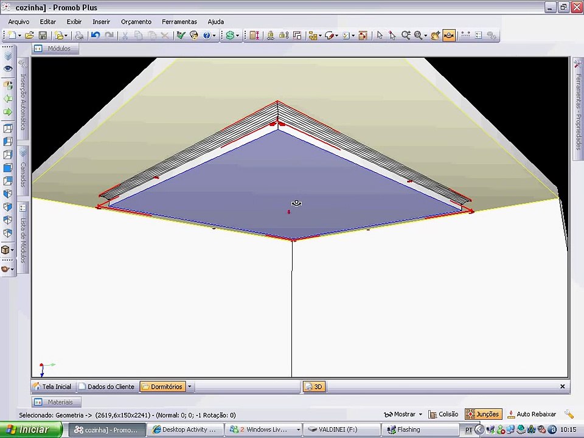The height and width of the screenshot is (438, 584).
Task: Open Ferramentas - Propriedades side panel
Action: click(578, 108)
